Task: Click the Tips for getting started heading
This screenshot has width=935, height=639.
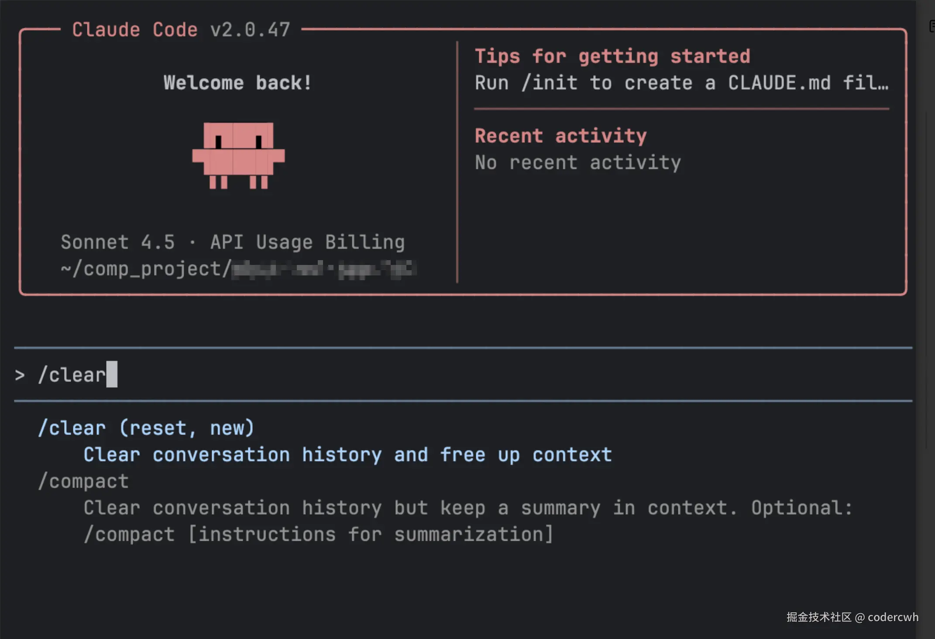Action: pos(612,56)
